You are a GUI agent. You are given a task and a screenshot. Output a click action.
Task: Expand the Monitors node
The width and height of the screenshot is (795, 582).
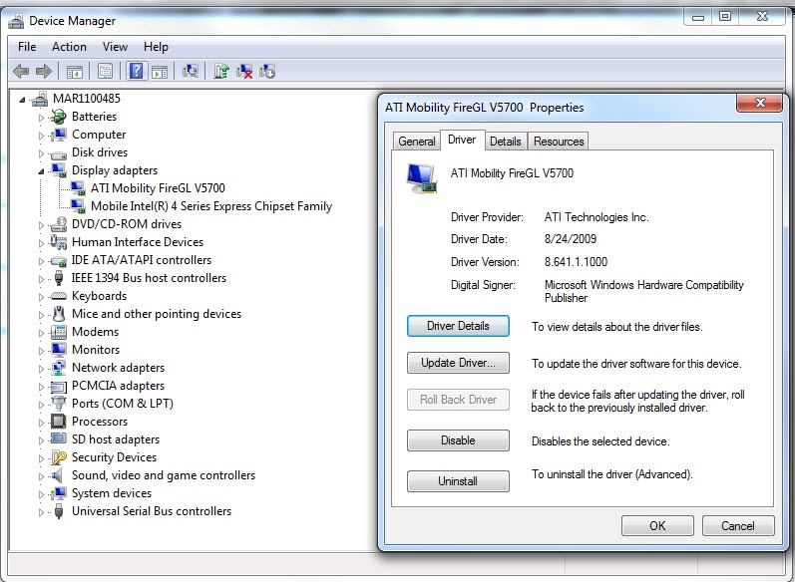41,351
